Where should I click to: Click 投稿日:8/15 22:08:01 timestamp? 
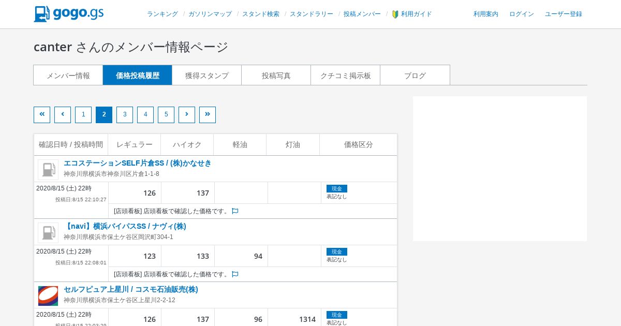[x=81, y=263]
